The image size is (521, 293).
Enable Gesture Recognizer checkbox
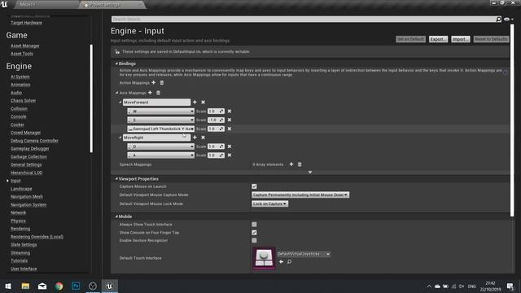tap(254, 241)
